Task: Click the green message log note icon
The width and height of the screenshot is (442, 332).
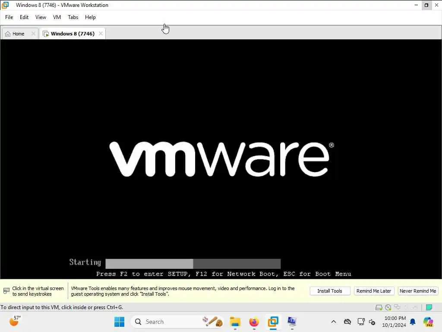Action: pos(429,307)
